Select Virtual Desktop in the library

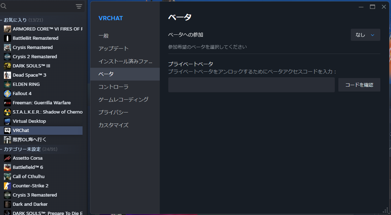click(x=41, y=121)
